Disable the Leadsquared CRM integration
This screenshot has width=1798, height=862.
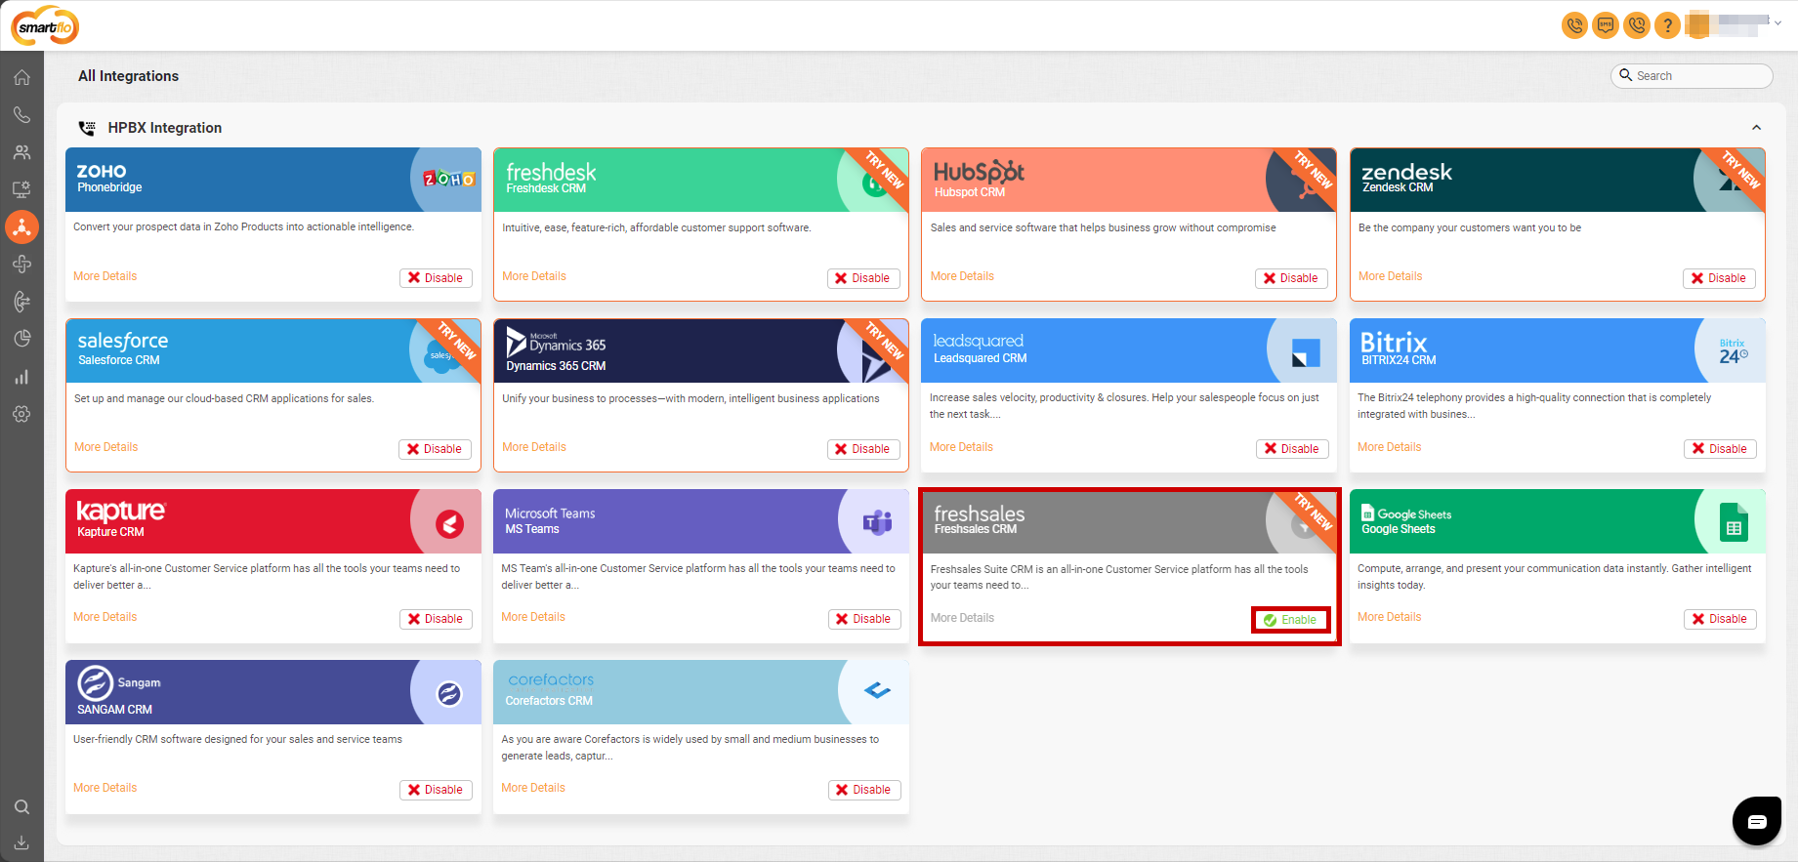tap(1292, 449)
